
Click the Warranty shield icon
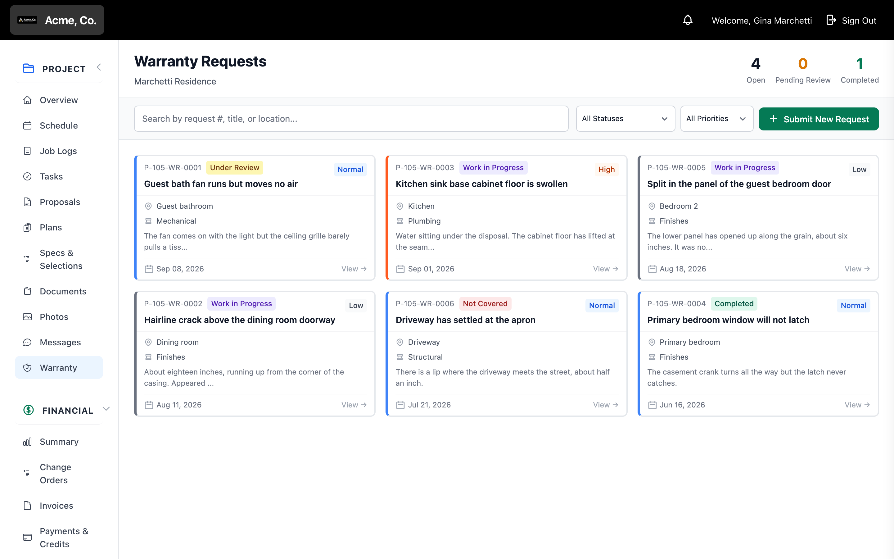coord(27,368)
